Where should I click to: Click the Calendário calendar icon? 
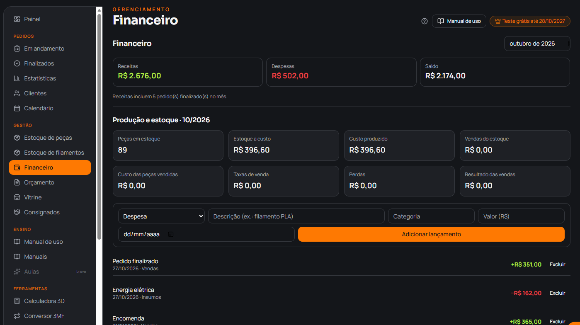click(x=17, y=108)
